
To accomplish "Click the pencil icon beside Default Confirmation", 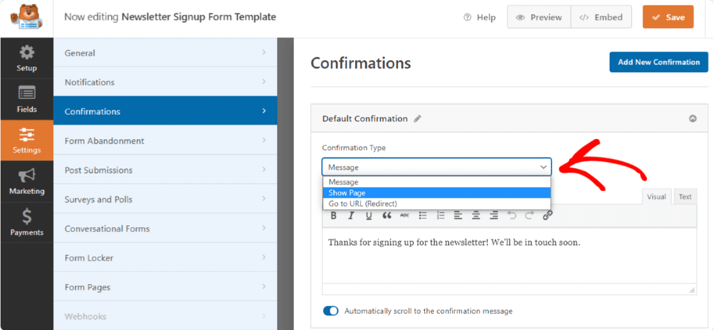I will [x=418, y=119].
